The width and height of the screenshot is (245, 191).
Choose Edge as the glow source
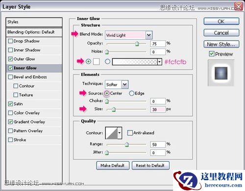(131, 94)
